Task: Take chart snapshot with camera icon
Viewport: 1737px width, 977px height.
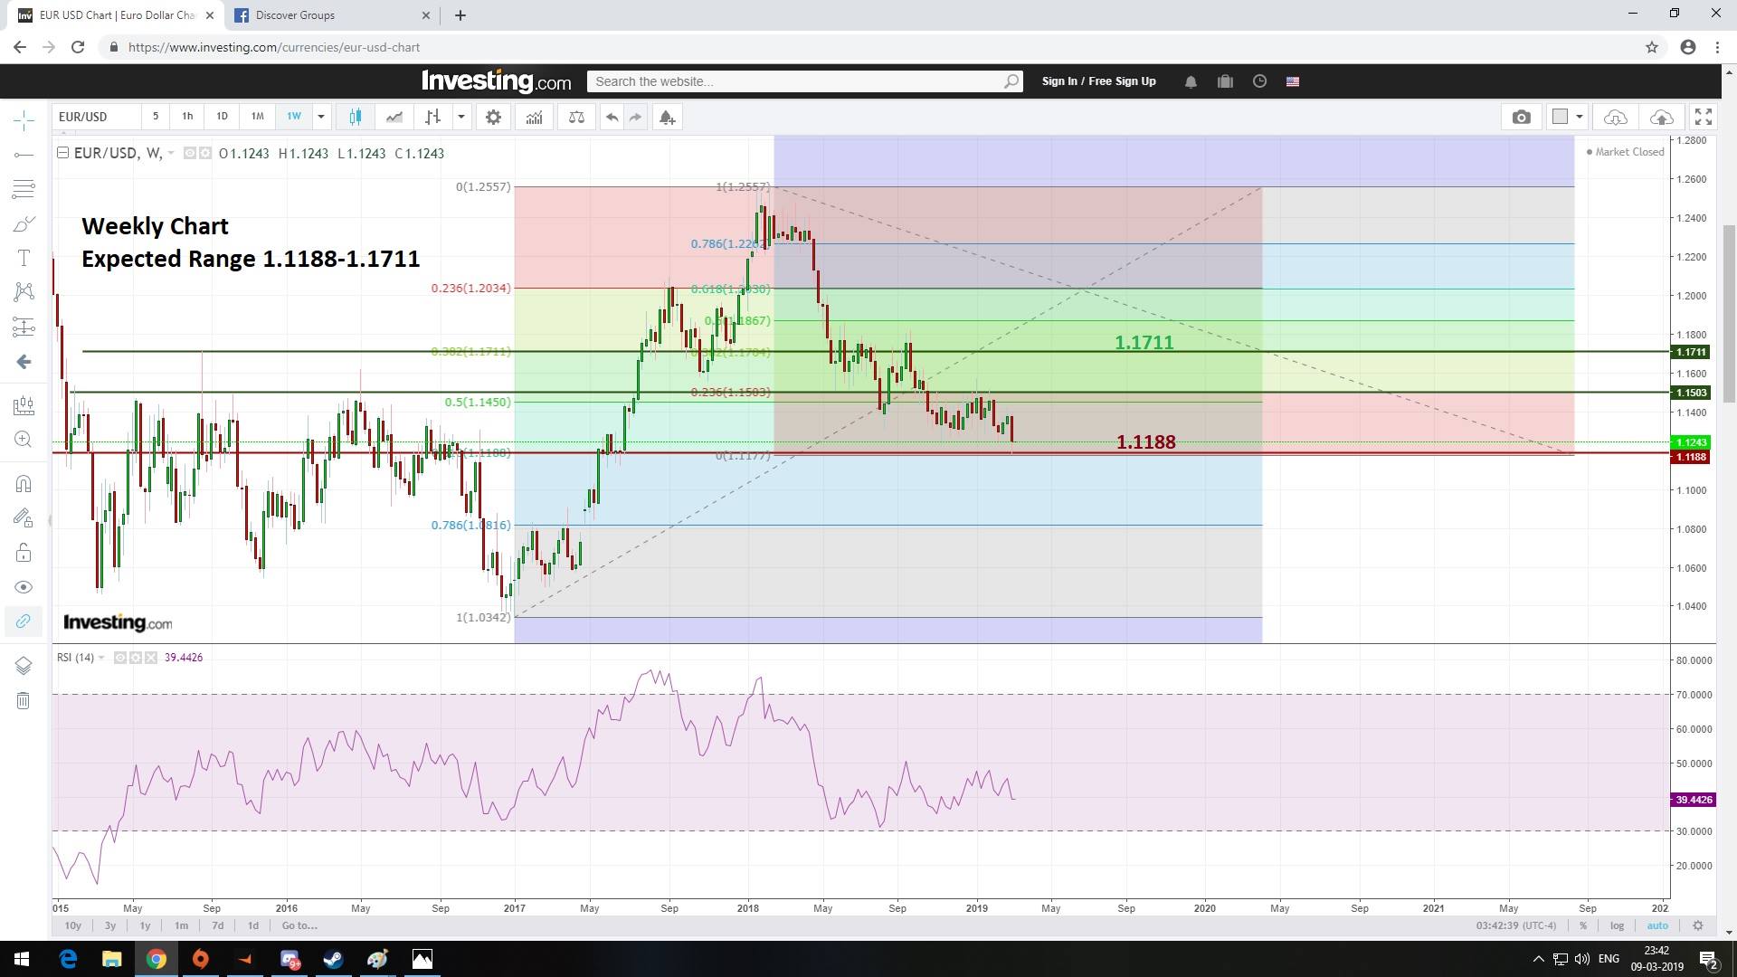Action: point(1521,117)
